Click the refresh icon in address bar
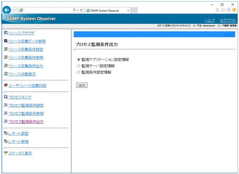Viewport: 239px width, 174px height. pos(81,10)
